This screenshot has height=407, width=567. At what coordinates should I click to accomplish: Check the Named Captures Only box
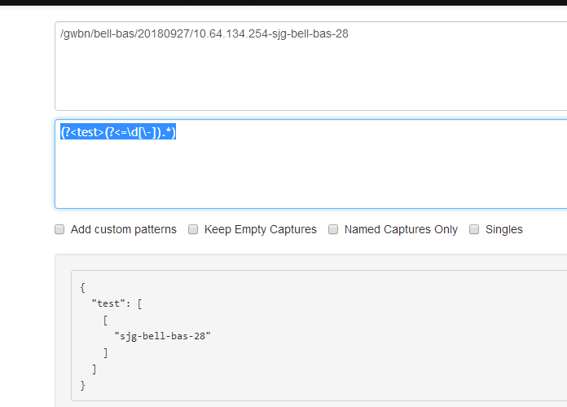click(333, 229)
